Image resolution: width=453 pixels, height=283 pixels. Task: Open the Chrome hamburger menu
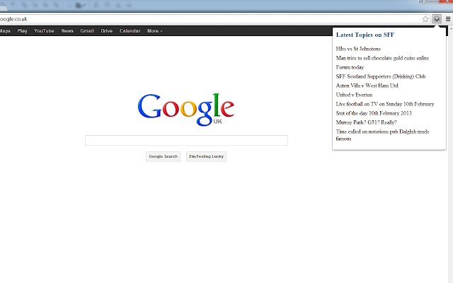click(448, 19)
